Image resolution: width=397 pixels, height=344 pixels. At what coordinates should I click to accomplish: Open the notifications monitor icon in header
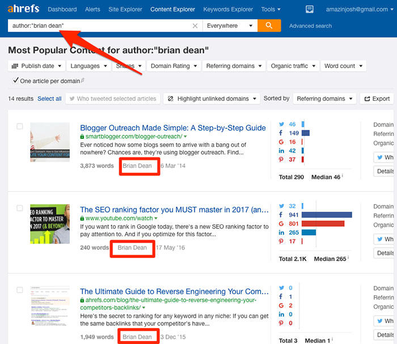pos(310,10)
